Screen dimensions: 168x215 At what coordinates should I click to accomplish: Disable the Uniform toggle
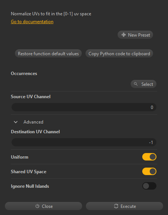(149, 157)
